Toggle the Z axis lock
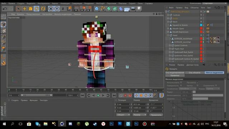The width and height of the screenshot is (229, 129). pyautogui.click(x=63, y=9)
